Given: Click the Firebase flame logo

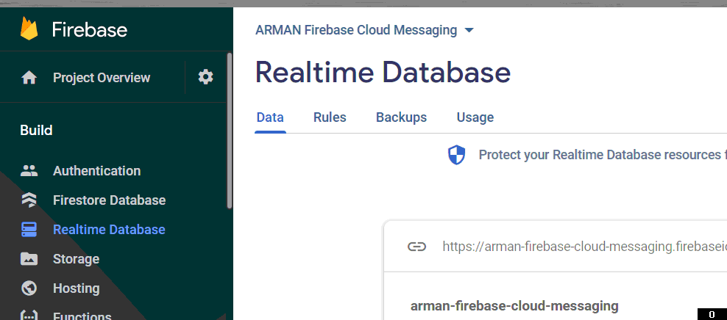Looking at the screenshot, I should 29,29.
